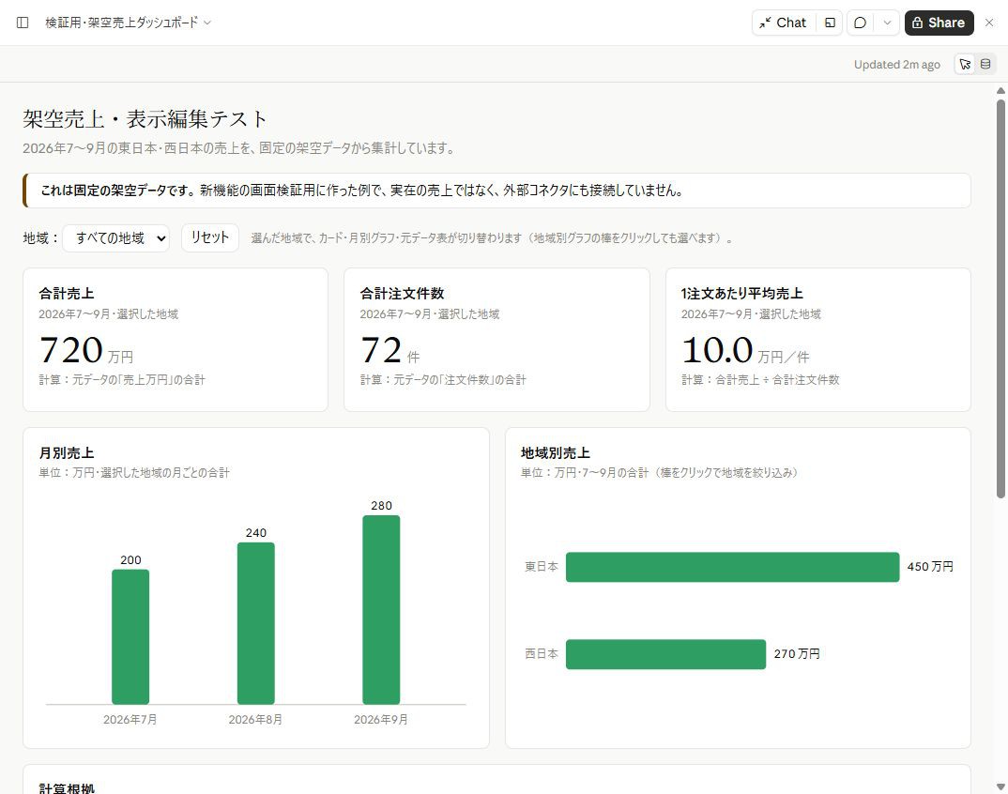The height and width of the screenshot is (794, 1008).
Task: Click the vertical scrollbar thumb
Action: tap(1000, 299)
